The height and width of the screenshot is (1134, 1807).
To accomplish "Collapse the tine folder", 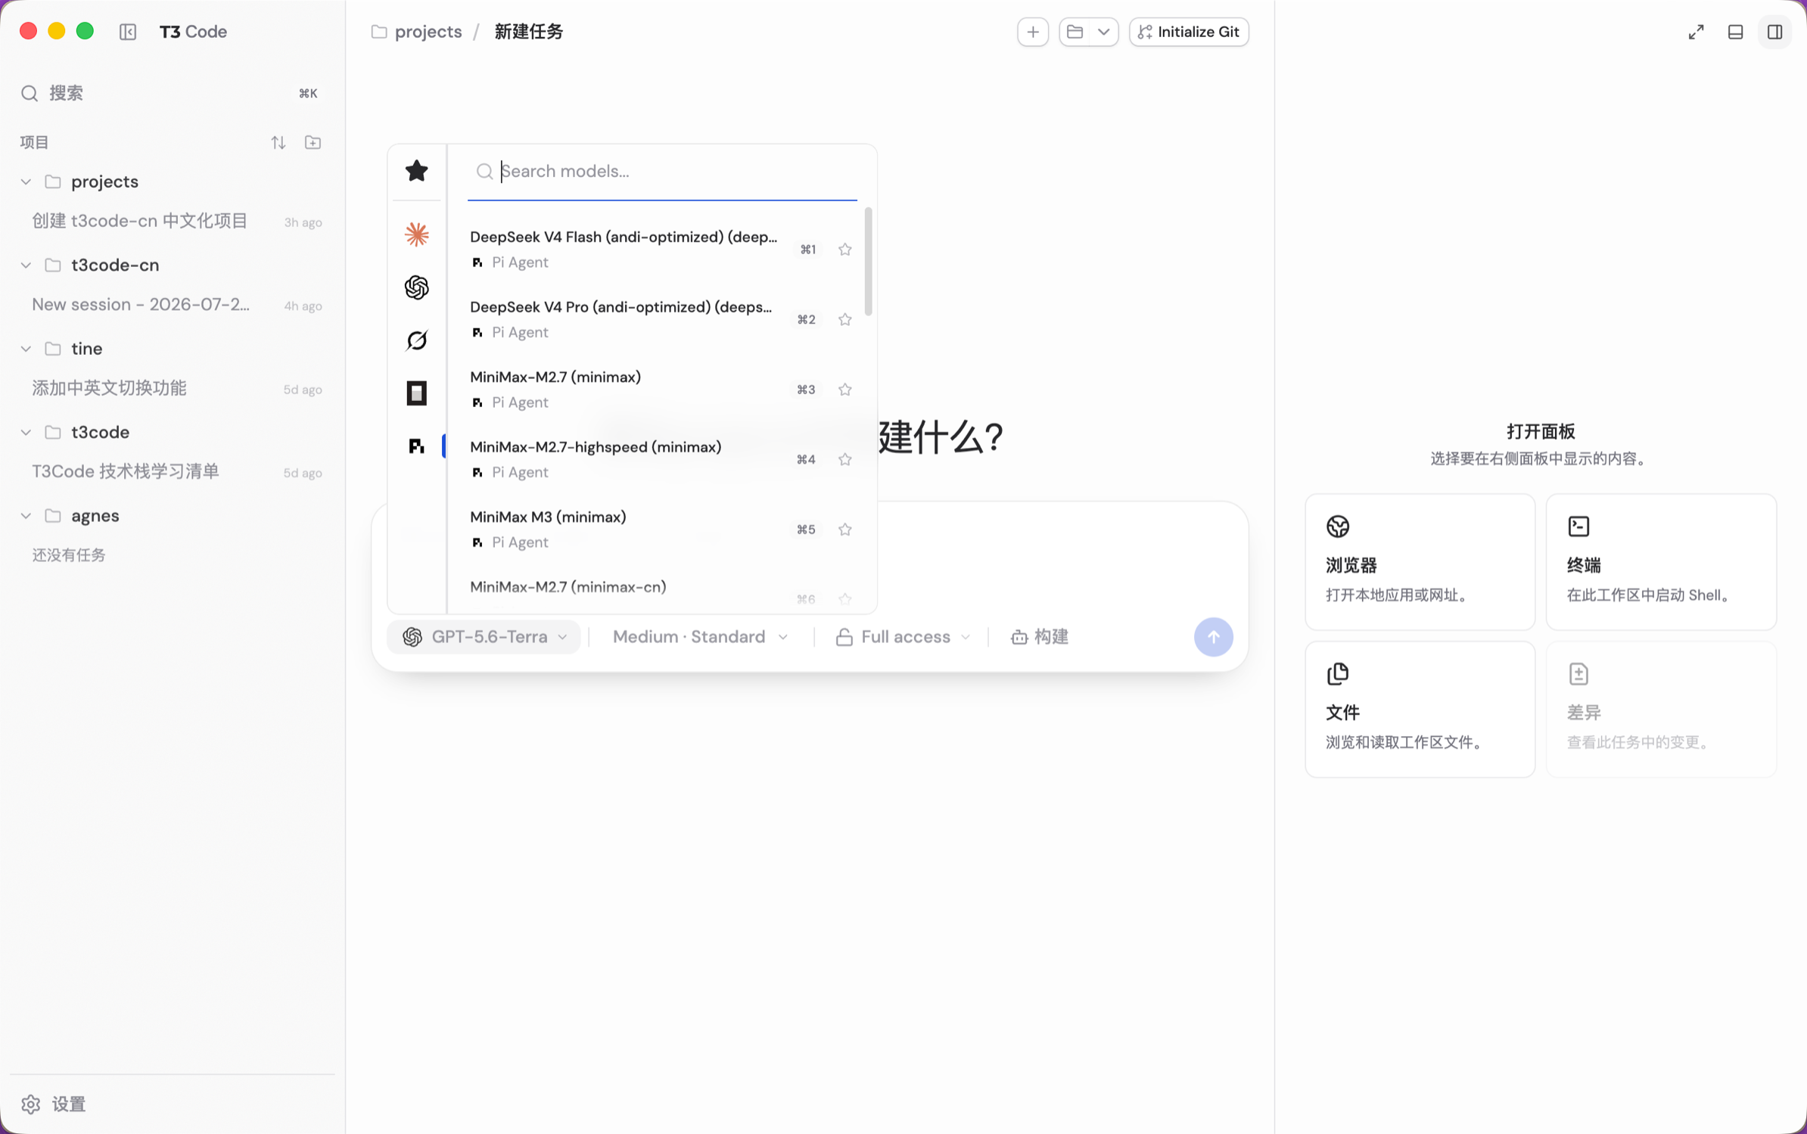I will (26, 349).
